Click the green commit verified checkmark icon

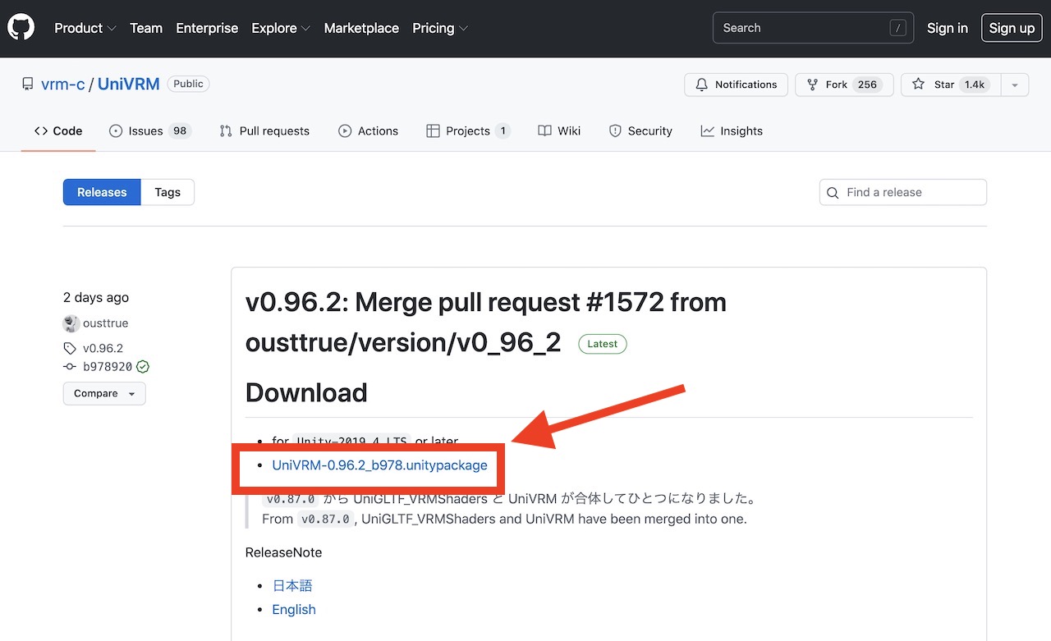[143, 367]
